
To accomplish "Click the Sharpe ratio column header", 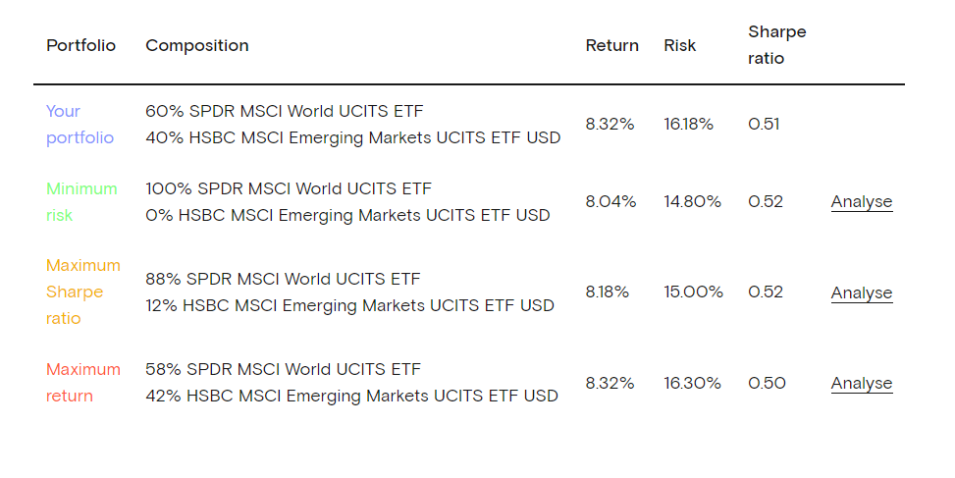I will click(776, 45).
